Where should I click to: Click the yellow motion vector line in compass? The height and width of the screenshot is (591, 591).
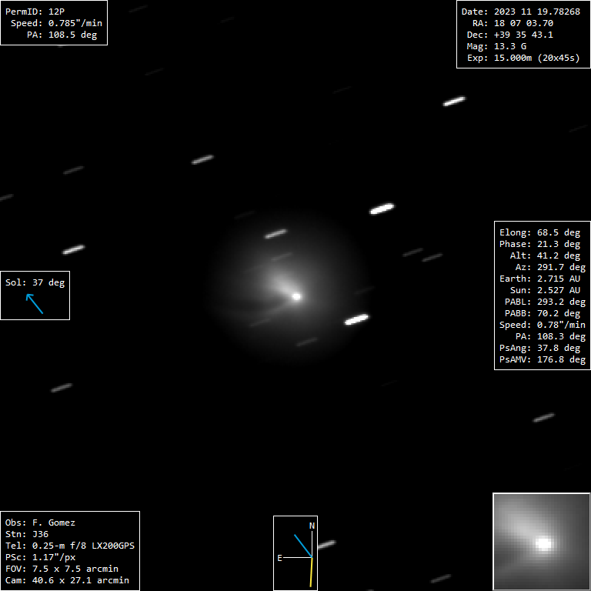[x=312, y=573]
